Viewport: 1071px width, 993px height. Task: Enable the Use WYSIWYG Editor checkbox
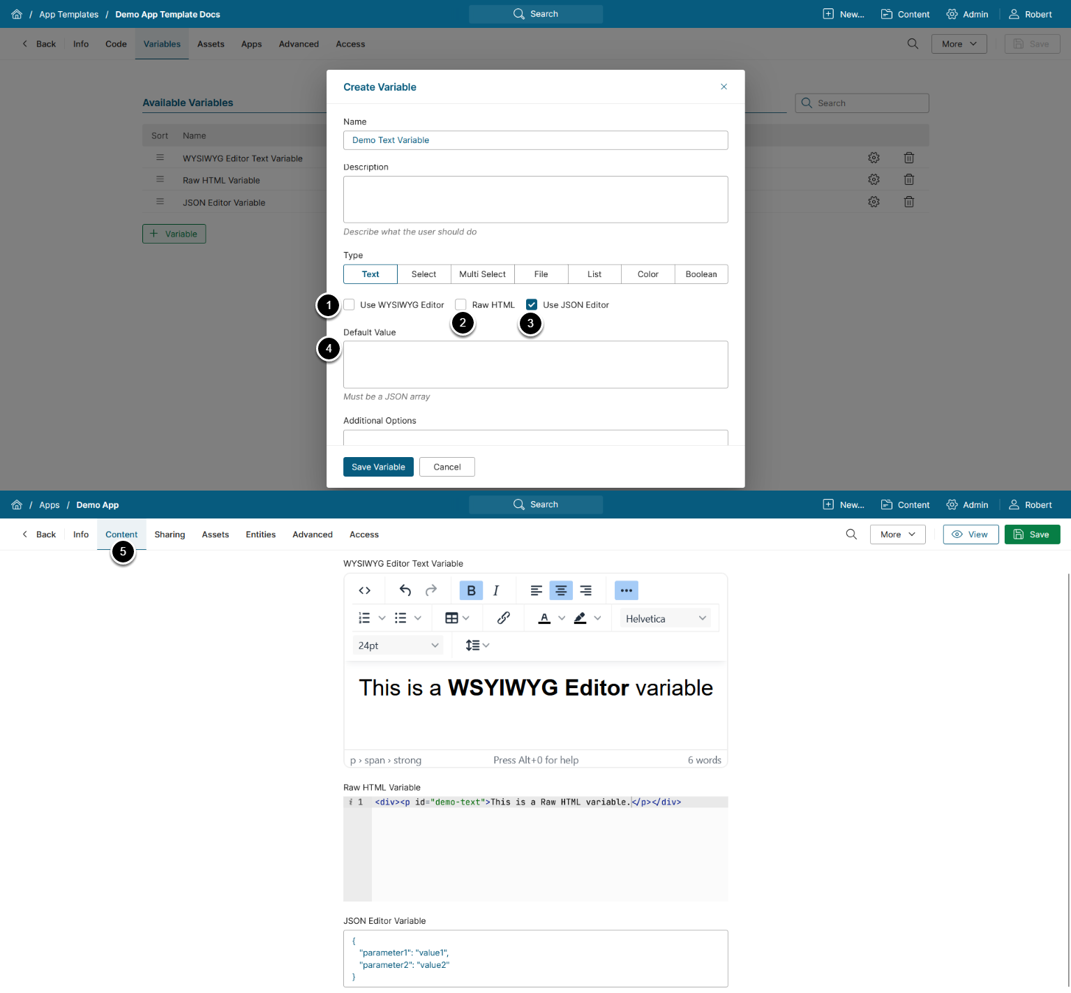point(350,305)
